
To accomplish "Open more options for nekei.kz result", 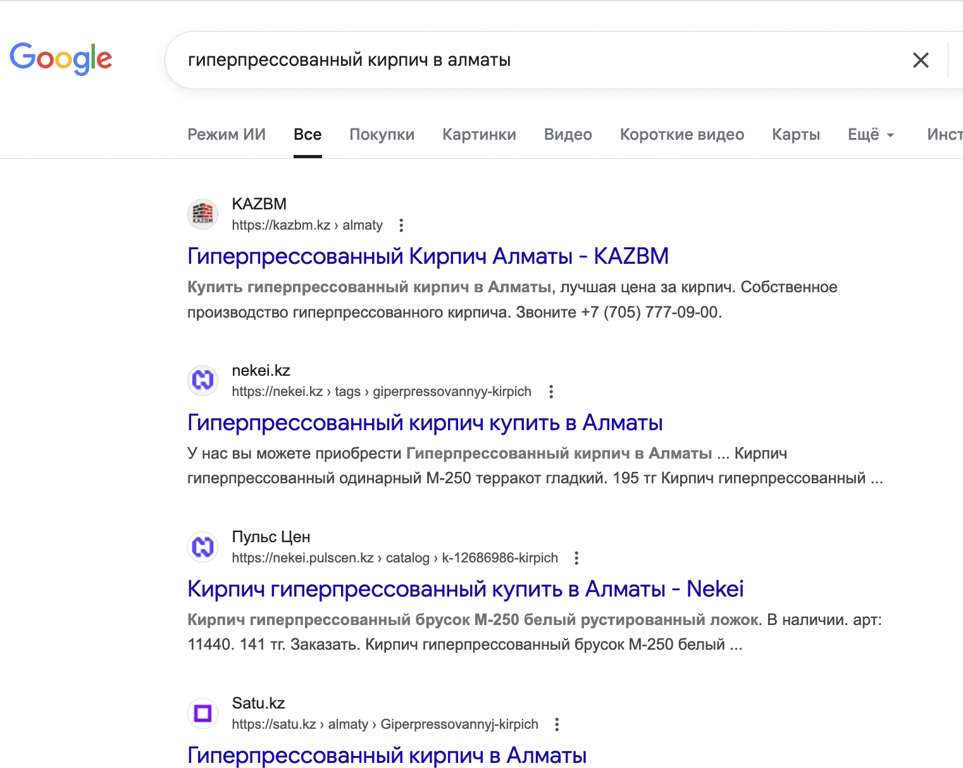I will [551, 392].
